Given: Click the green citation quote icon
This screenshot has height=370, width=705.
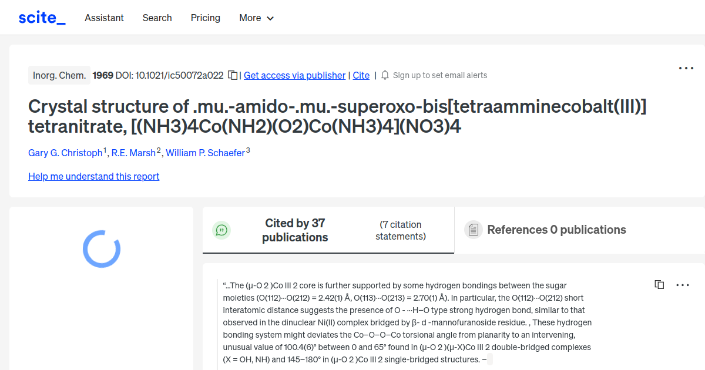Looking at the screenshot, I should 221,230.
